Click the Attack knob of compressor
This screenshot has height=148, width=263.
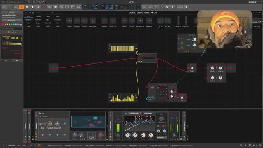(x=143, y=135)
